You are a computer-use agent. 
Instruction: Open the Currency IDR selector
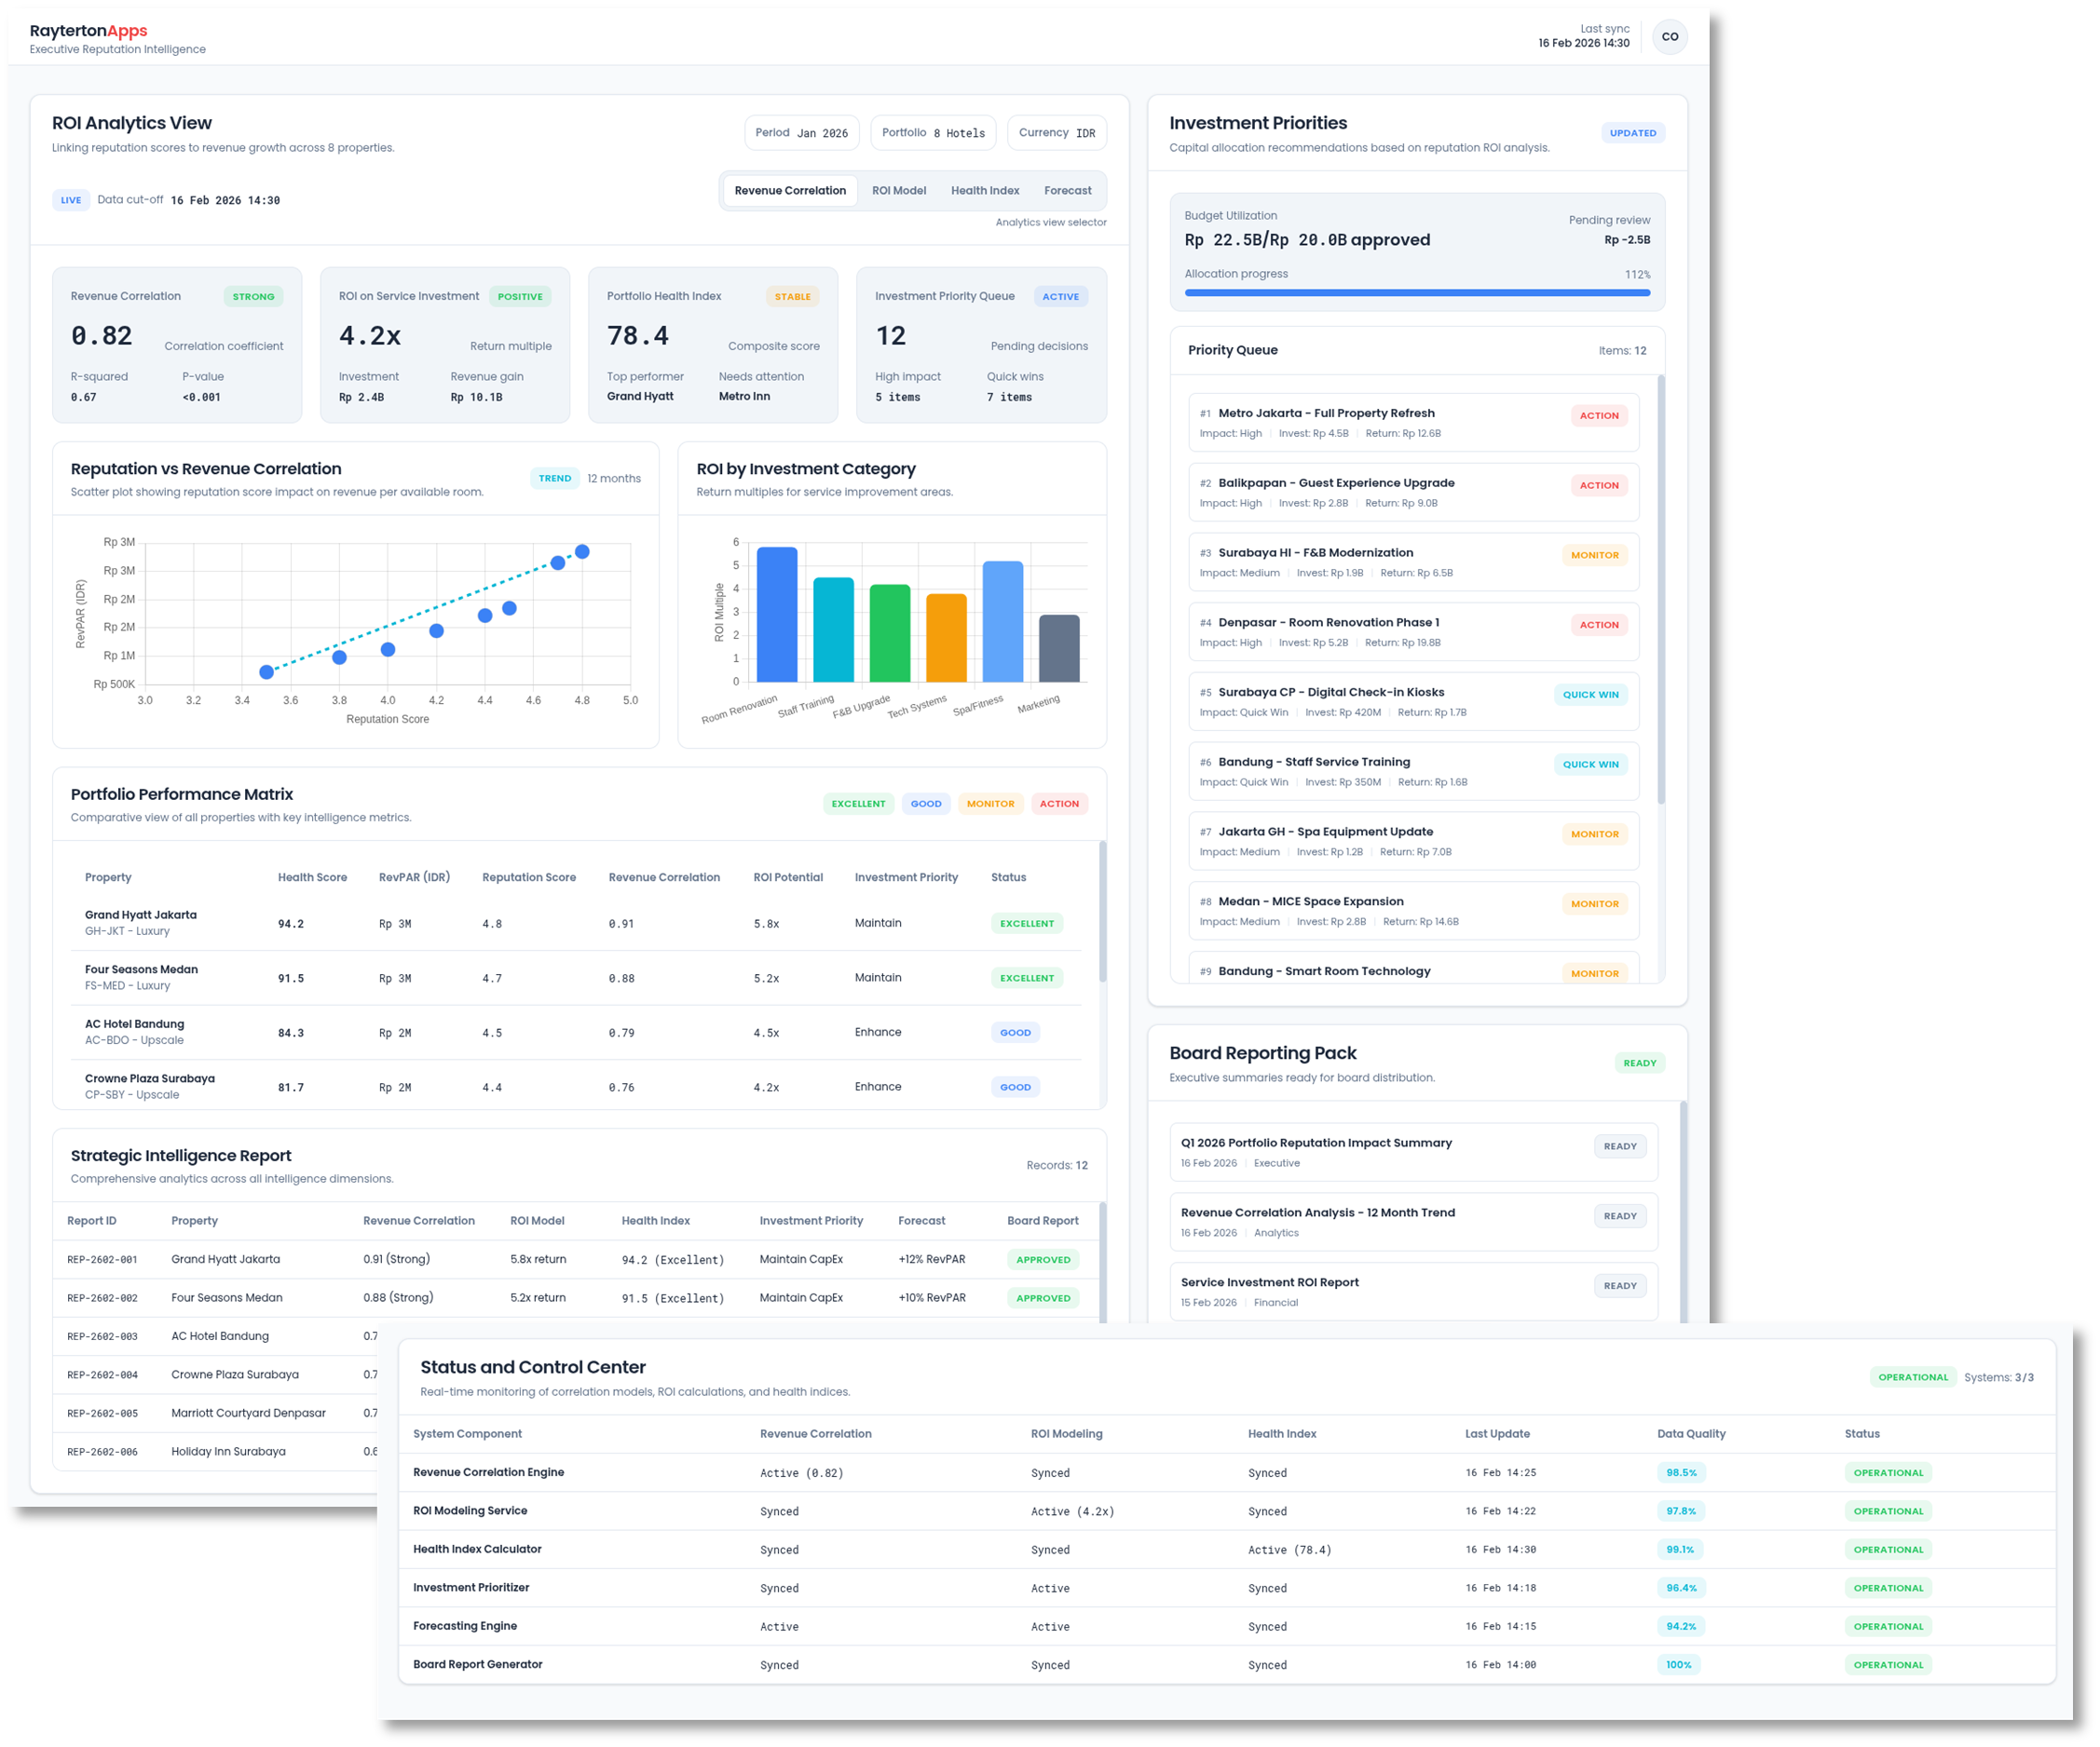(x=1056, y=132)
